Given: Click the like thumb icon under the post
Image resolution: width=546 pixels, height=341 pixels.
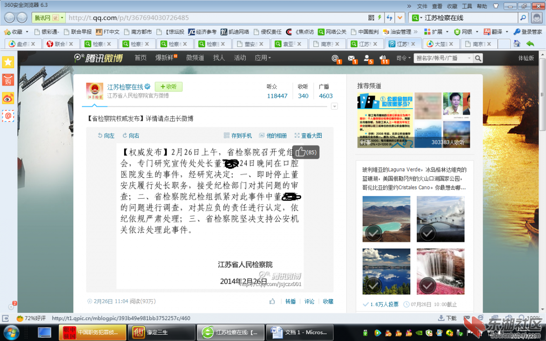Looking at the screenshot, I should pos(272,301).
